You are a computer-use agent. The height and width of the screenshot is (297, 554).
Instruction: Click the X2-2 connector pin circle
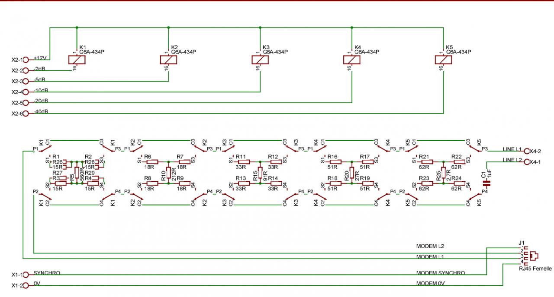click(x=26, y=70)
